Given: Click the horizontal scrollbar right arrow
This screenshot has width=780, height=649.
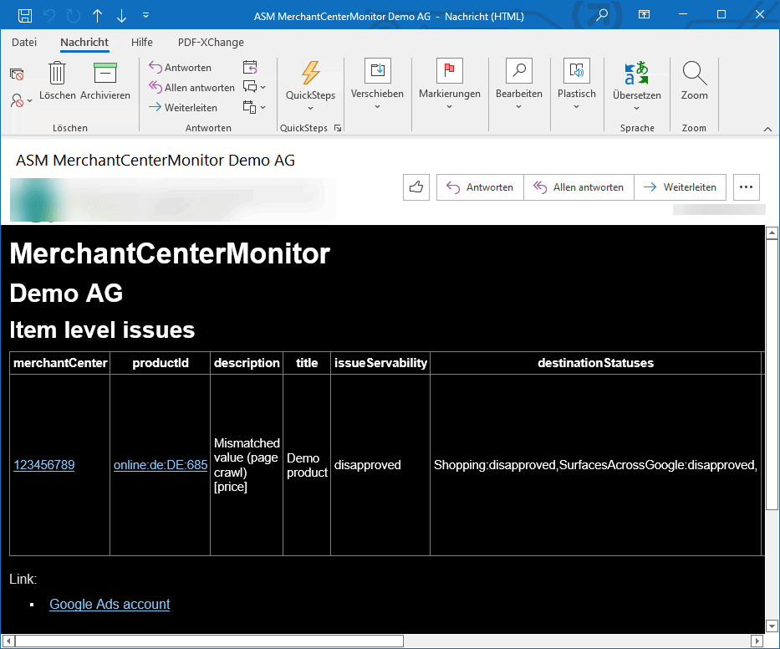Looking at the screenshot, I should (x=757, y=641).
